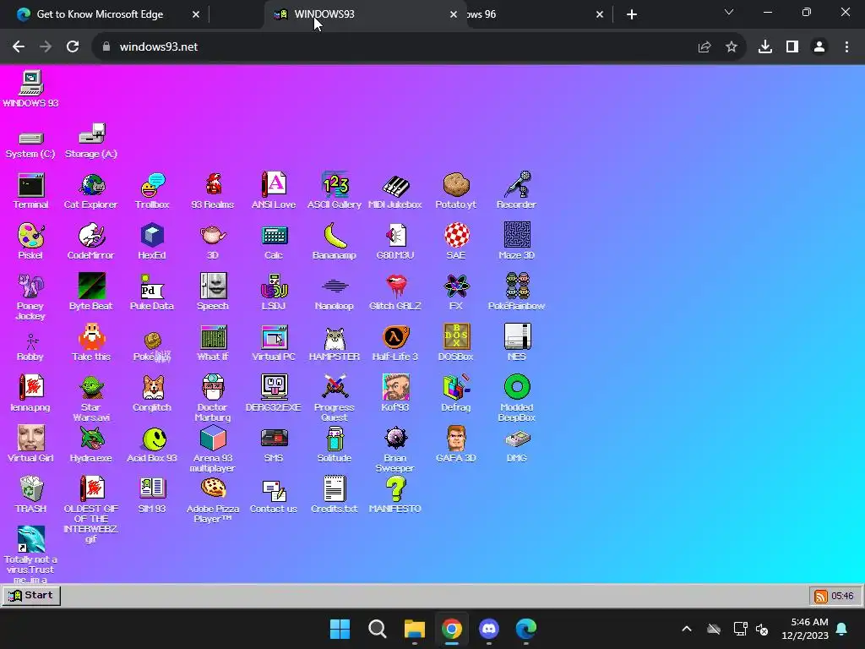Open File Explorer from Windows taskbar
The width and height of the screenshot is (865, 649).
[414, 629]
